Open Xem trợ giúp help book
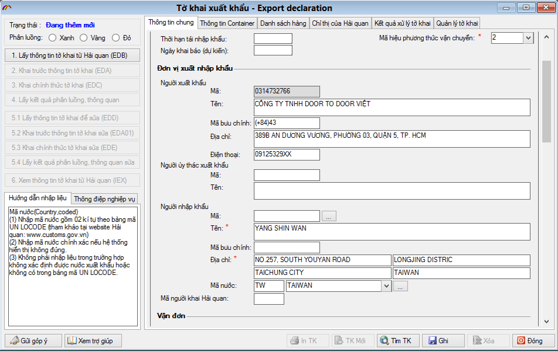This screenshot has height=352, width=558. (x=90, y=341)
